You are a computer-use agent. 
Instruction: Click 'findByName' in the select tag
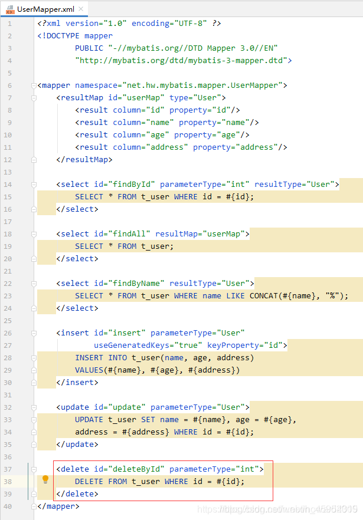(136, 284)
